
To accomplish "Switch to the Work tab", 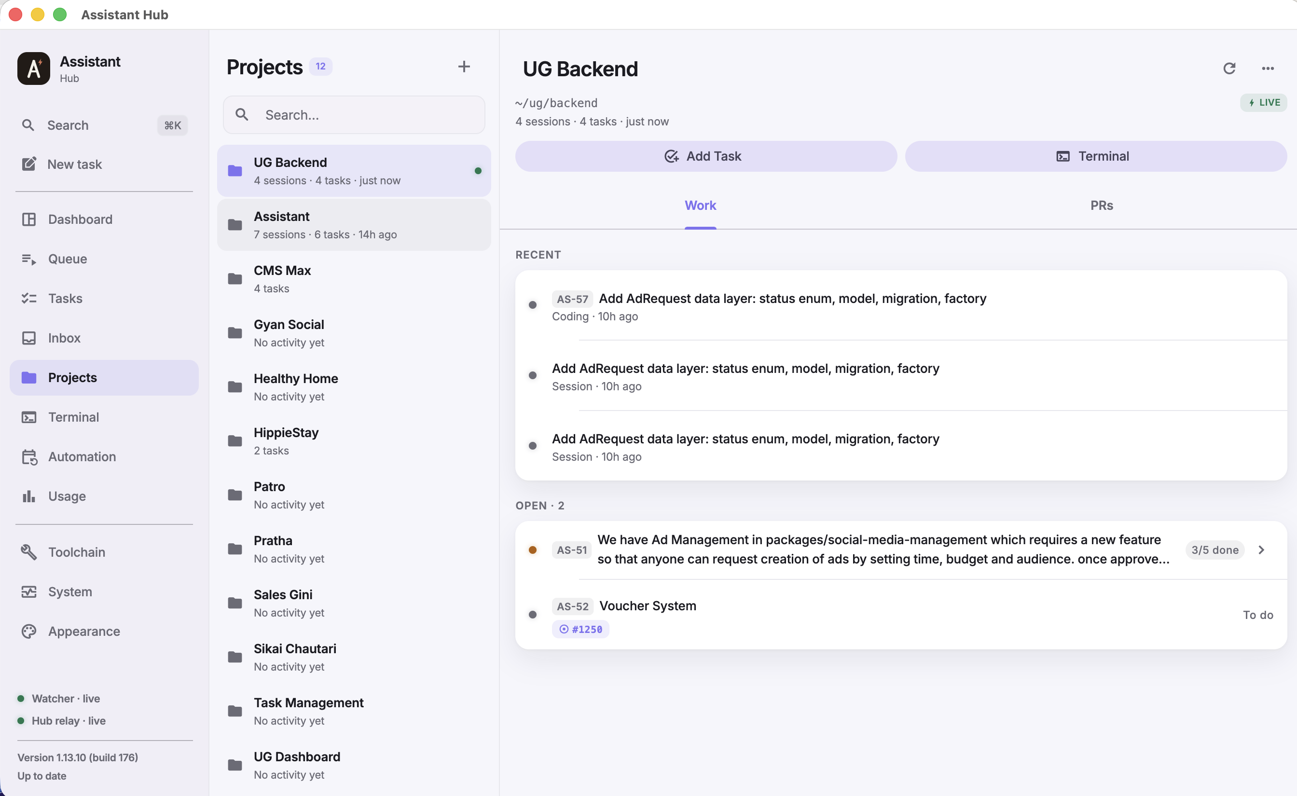I will point(700,206).
